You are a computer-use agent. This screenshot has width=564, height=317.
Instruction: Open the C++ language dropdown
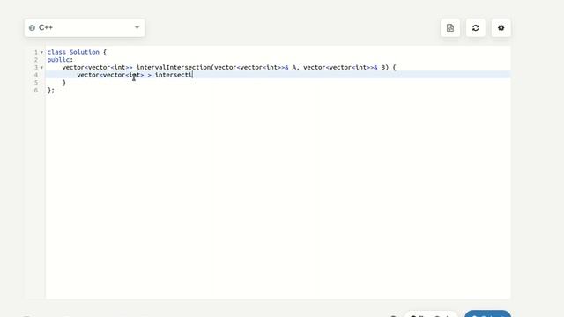pyautogui.click(x=85, y=27)
